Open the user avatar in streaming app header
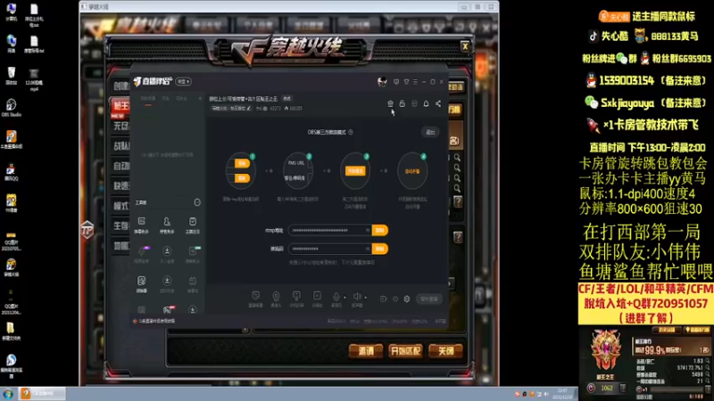714x401 pixels. coord(382,82)
